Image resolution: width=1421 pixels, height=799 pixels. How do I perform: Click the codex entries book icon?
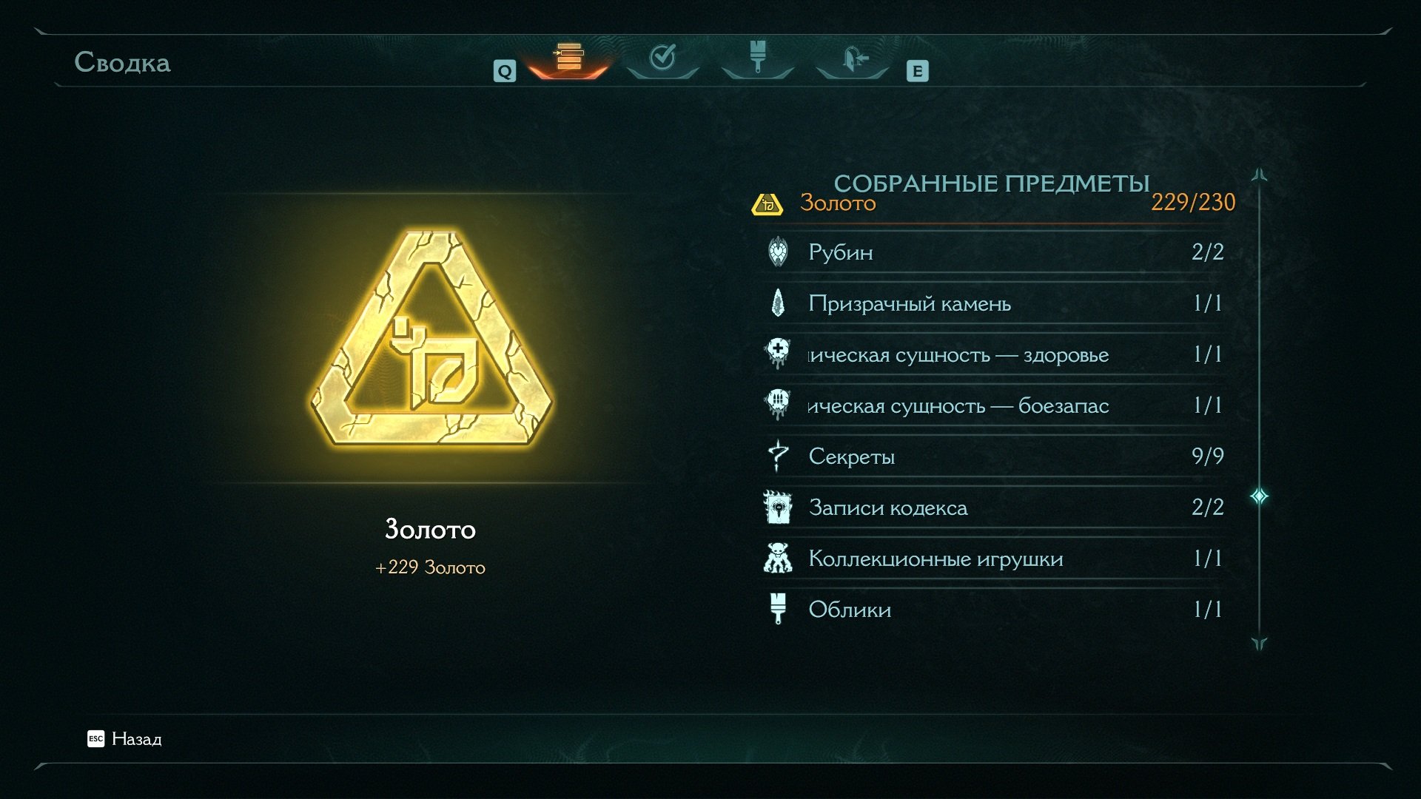coord(778,507)
